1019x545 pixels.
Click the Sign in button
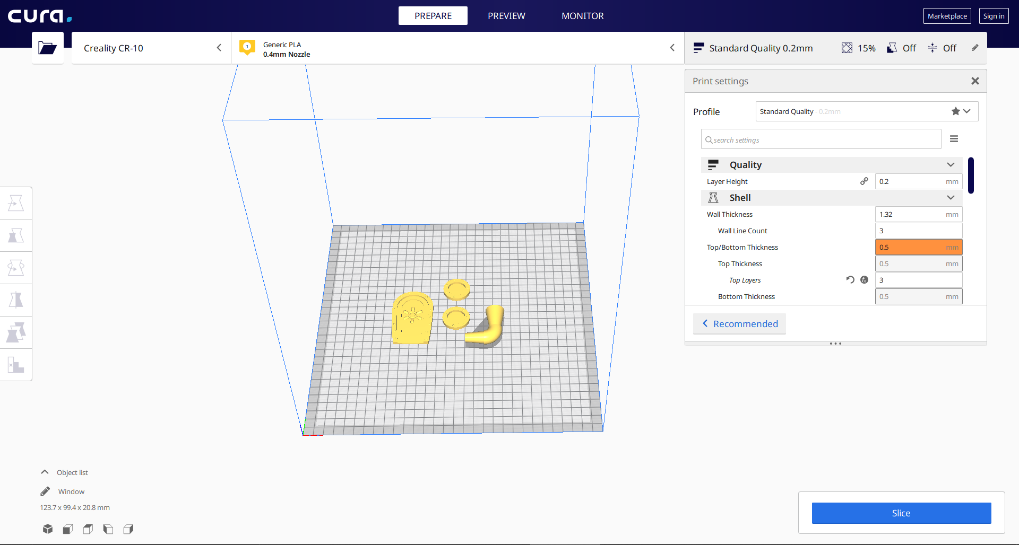tap(994, 16)
